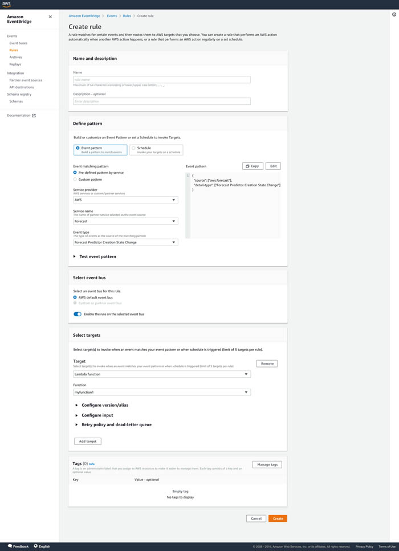Image resolution: width=399 pixels, height=551 pixels.
Task: Click the Terms of Use footer link
Action: (387, 547)
